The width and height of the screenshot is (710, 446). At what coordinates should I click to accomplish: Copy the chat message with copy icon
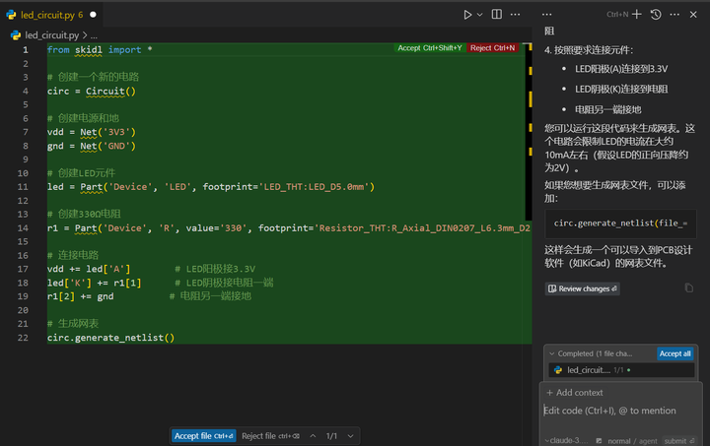tap(689, 288)
